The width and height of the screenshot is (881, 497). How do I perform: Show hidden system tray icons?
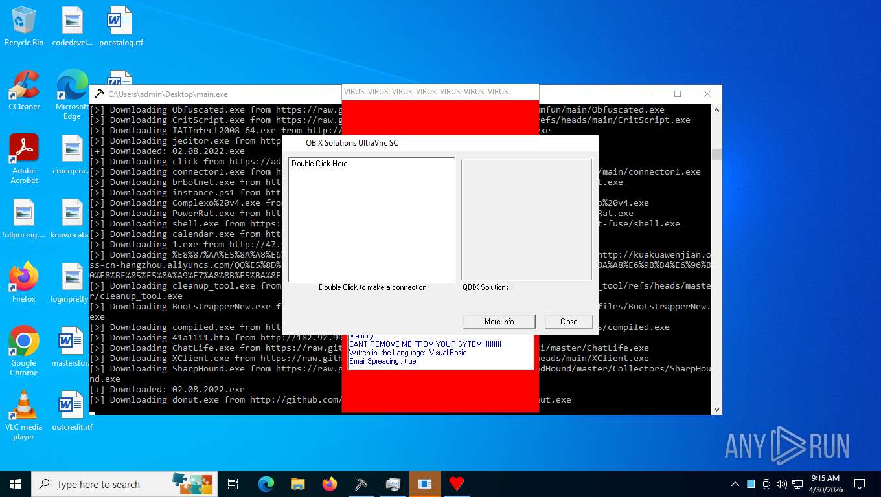point(735,484)
